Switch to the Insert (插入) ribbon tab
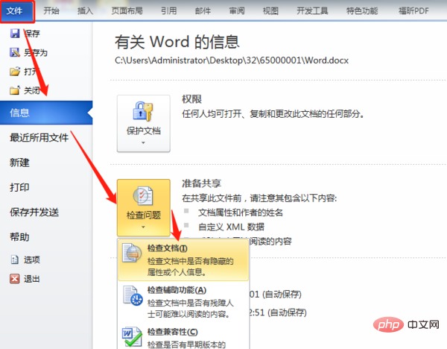The image size is (447, 349). pyautogui.click(x=86, y=10)
